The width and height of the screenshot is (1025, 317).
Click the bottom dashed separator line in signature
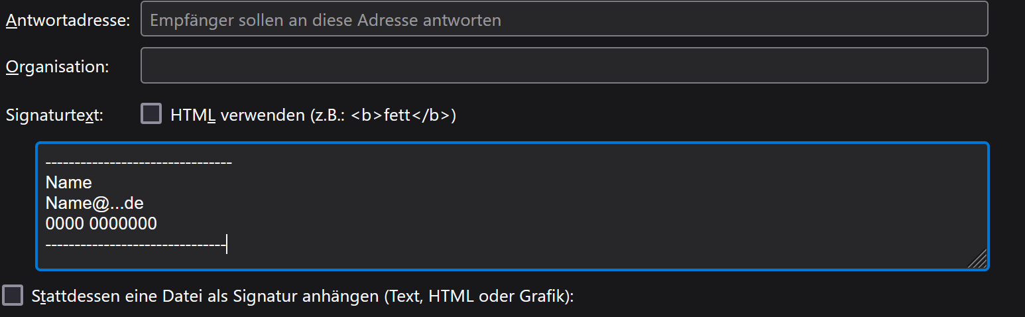(136, 245)
